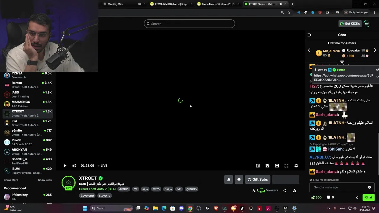Open Brave browser from the taskbar
The height and width of the screenshot is (213, 379).
[x=216, y=208]
